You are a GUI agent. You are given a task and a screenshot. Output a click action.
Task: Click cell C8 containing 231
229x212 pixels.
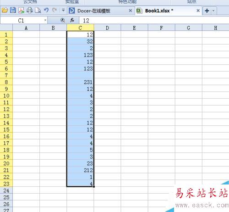coord(80,82)
